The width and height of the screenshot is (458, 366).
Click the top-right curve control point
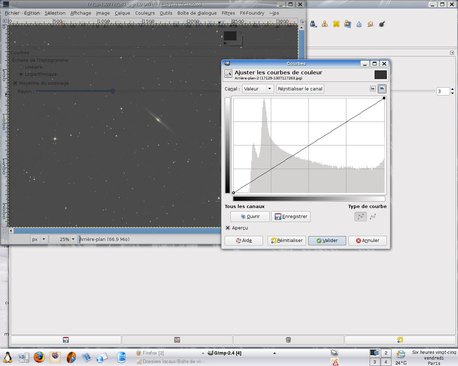384,98
